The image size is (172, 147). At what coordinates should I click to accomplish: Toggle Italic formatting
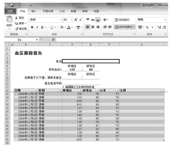(37, 27)
